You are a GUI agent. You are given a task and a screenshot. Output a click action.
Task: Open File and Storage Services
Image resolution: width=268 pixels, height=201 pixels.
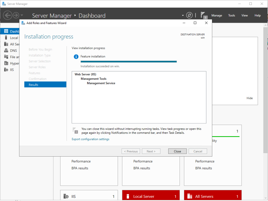point(12,57)
